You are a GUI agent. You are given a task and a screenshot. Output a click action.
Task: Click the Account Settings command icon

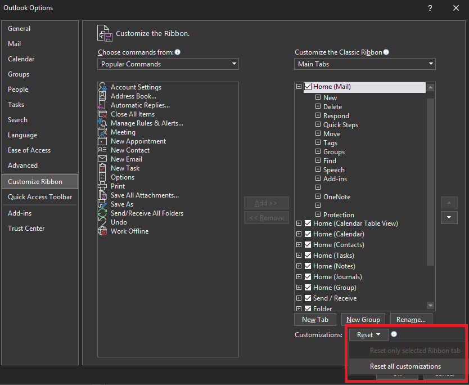(102, 87)
